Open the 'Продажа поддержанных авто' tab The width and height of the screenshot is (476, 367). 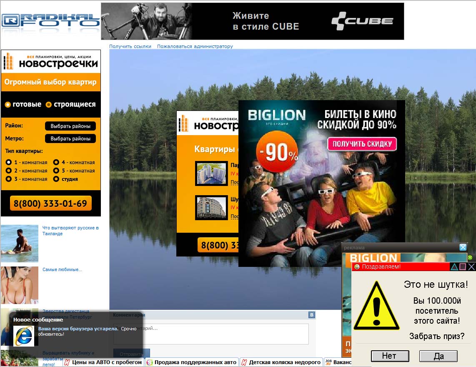[192, 362]
